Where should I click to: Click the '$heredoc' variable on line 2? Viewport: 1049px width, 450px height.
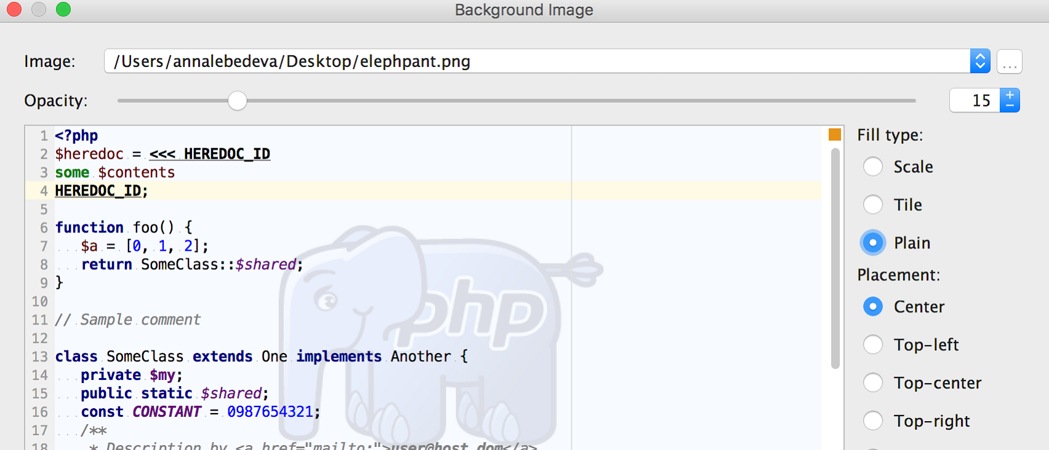coord(89,154)
